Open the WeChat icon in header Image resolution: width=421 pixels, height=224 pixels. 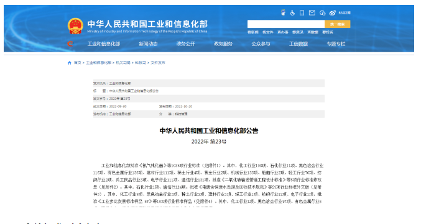323,12
